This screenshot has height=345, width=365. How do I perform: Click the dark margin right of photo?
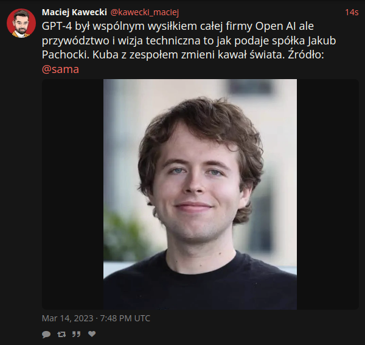tap(328, 194)
